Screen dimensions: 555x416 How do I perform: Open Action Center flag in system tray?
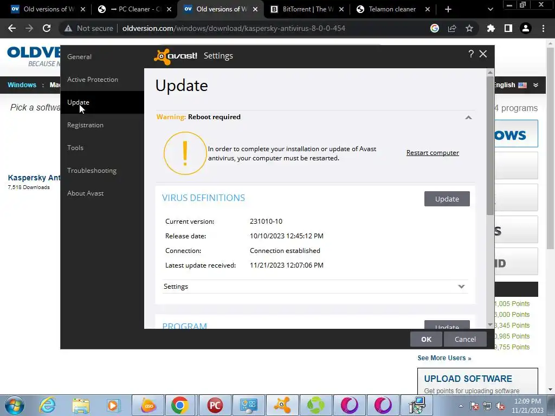click(474, 406)
